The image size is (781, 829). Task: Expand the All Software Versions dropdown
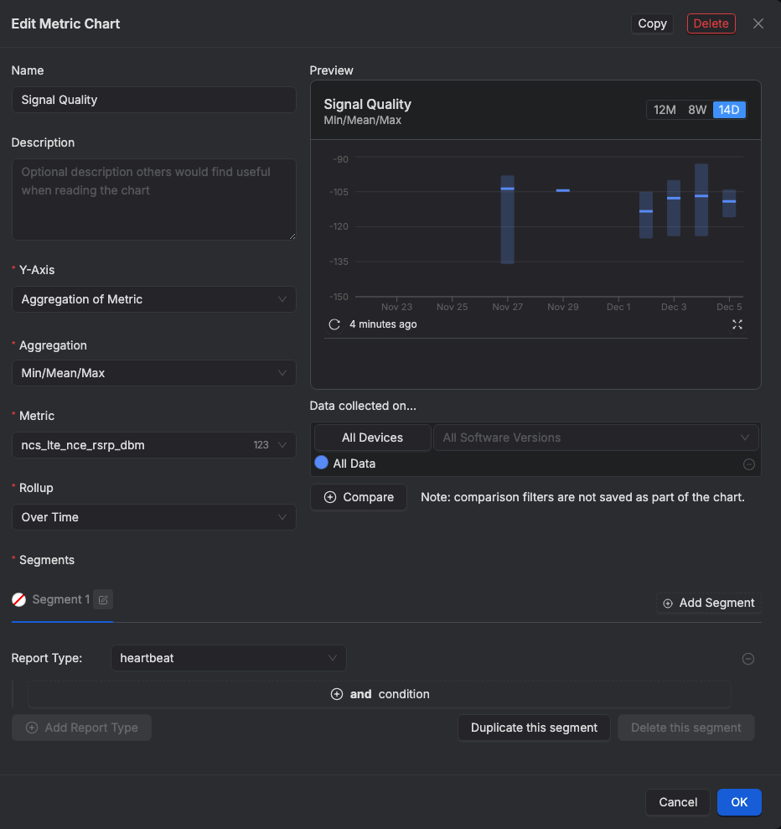[x=595, y=438]
